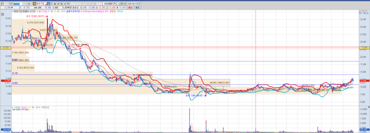Screen dimensions: 370x133
Task: Choose the 1 interval button
Action: (x=72, y=4)
